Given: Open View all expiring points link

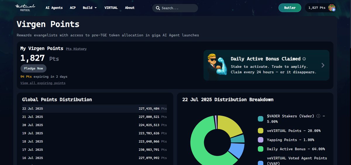Looking at the screenshot, I should [43, 83].
